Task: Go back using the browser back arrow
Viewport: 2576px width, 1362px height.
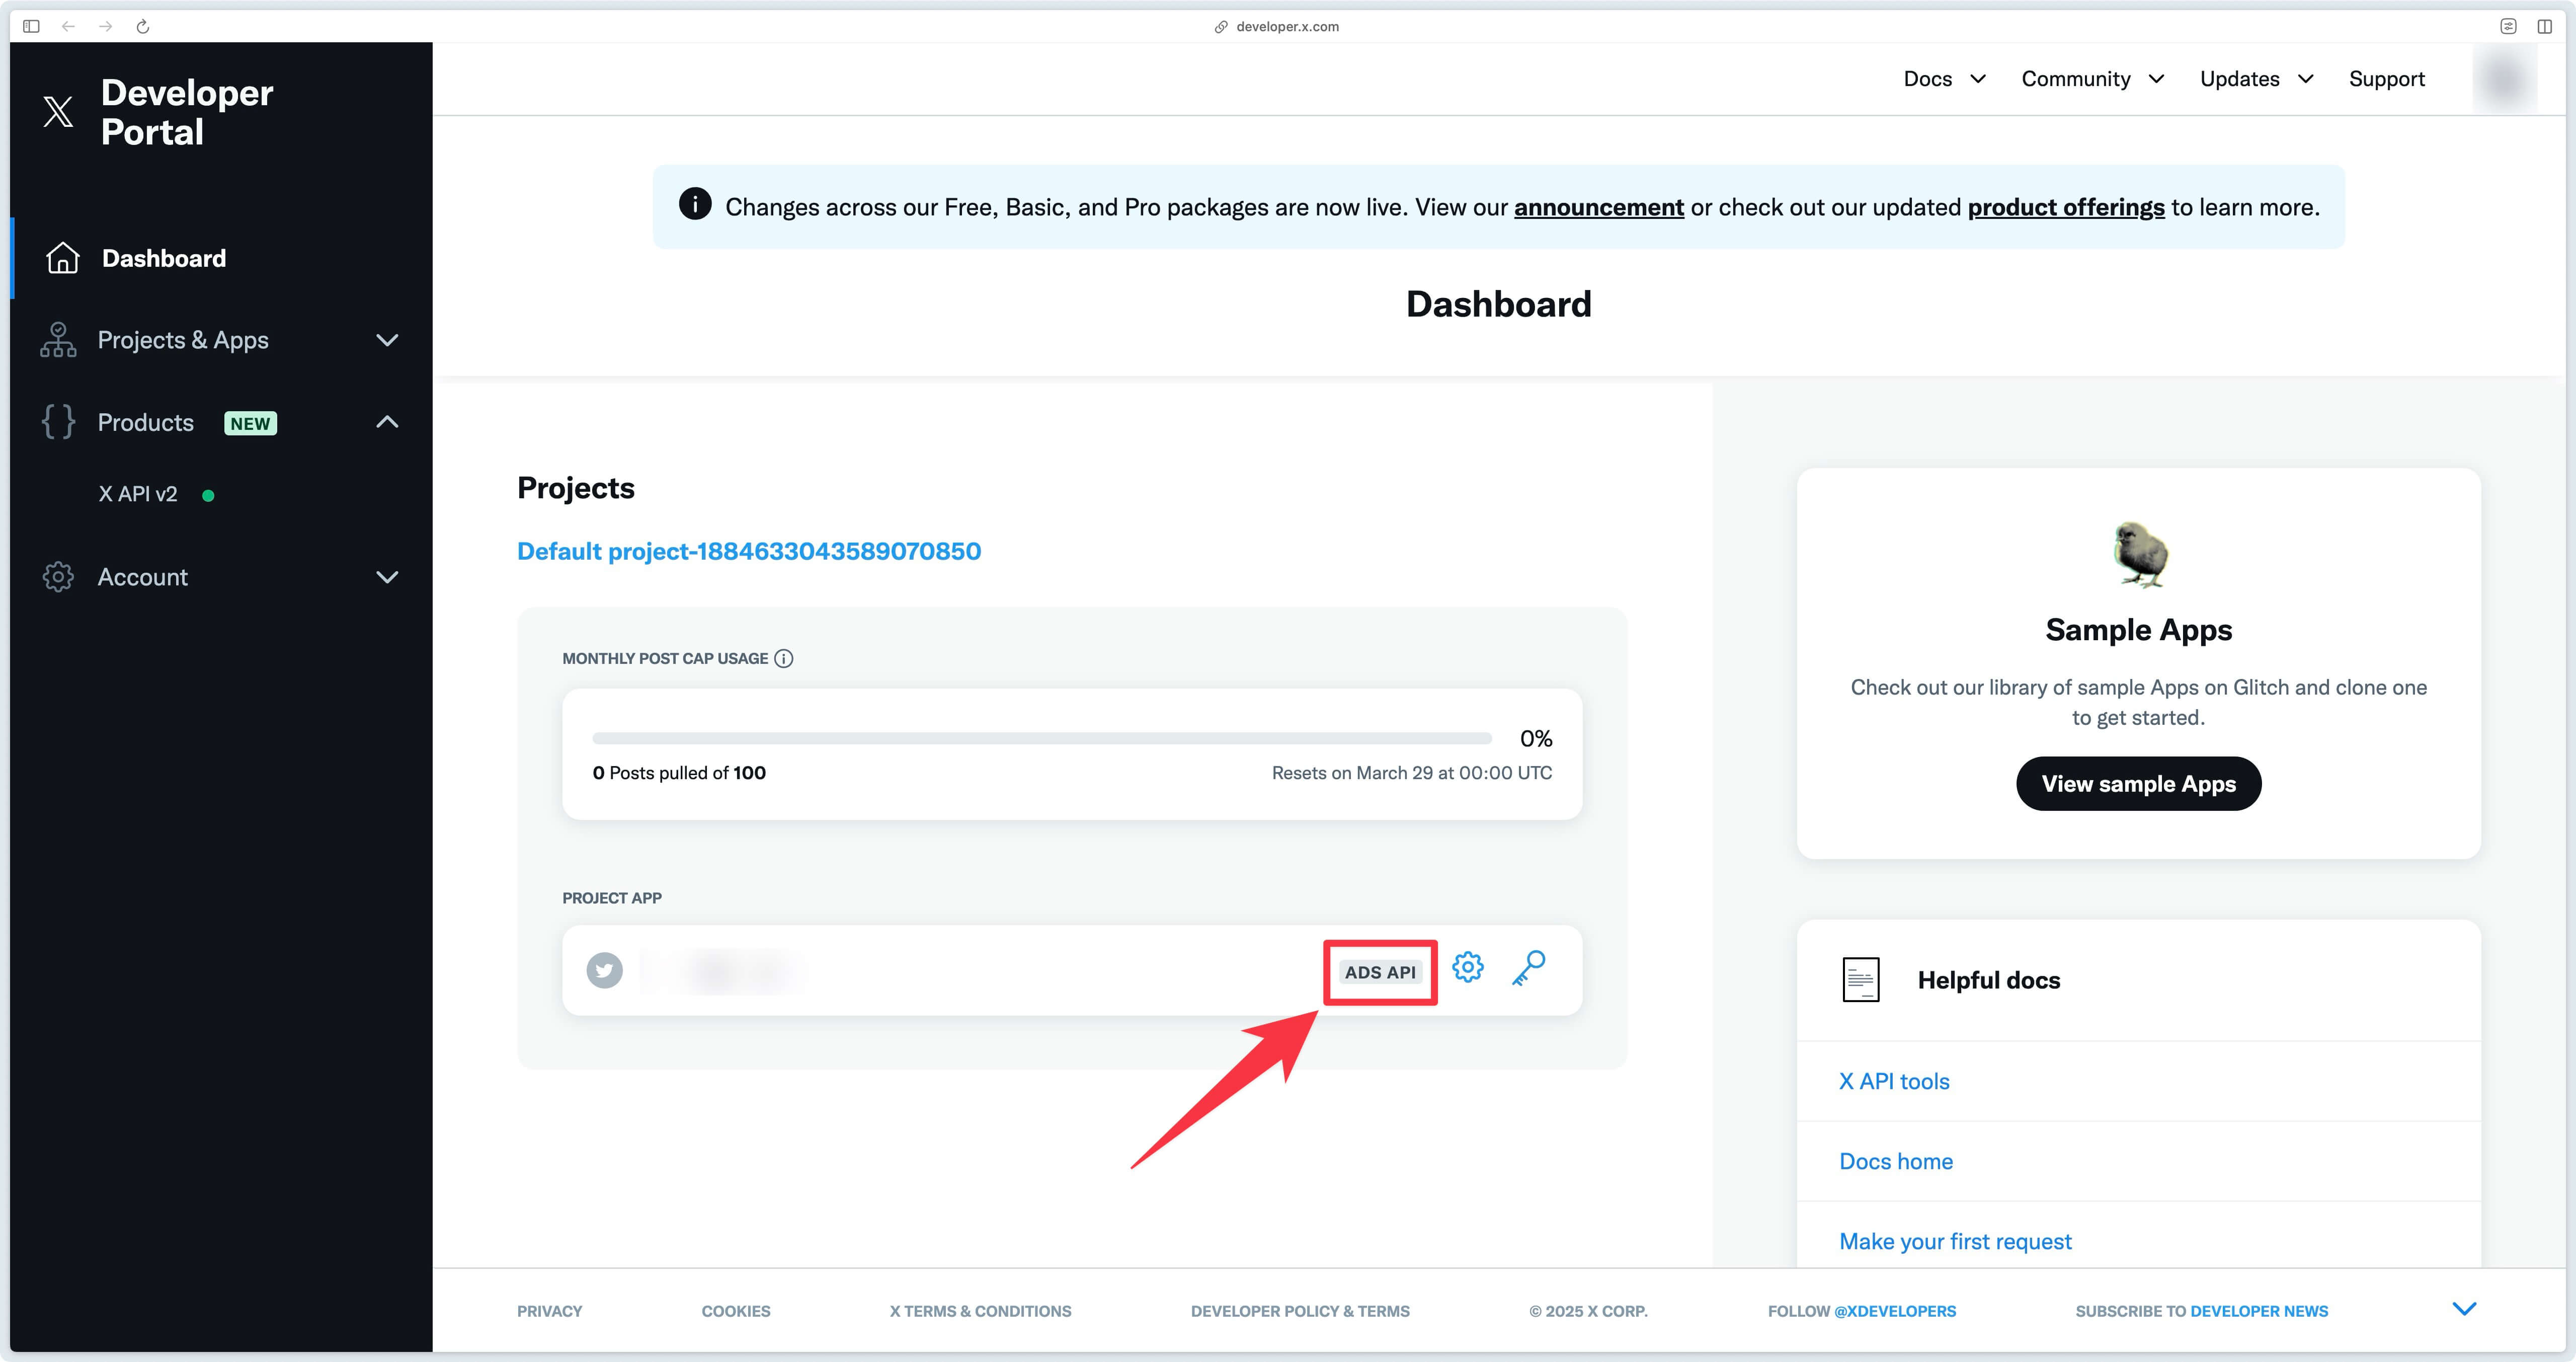Action: [x=68, y=26]
